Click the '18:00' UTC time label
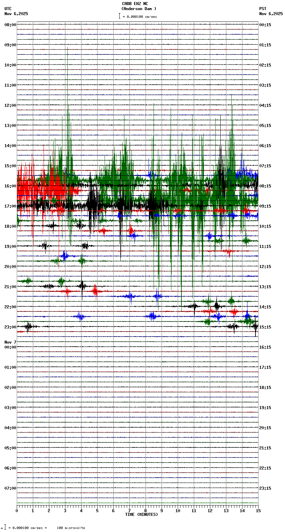The width and height of the screenshot is (285, 532). coord(10,226)
